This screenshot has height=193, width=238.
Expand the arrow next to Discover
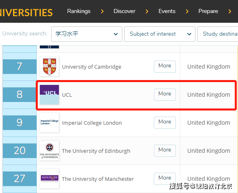(147, 11)
